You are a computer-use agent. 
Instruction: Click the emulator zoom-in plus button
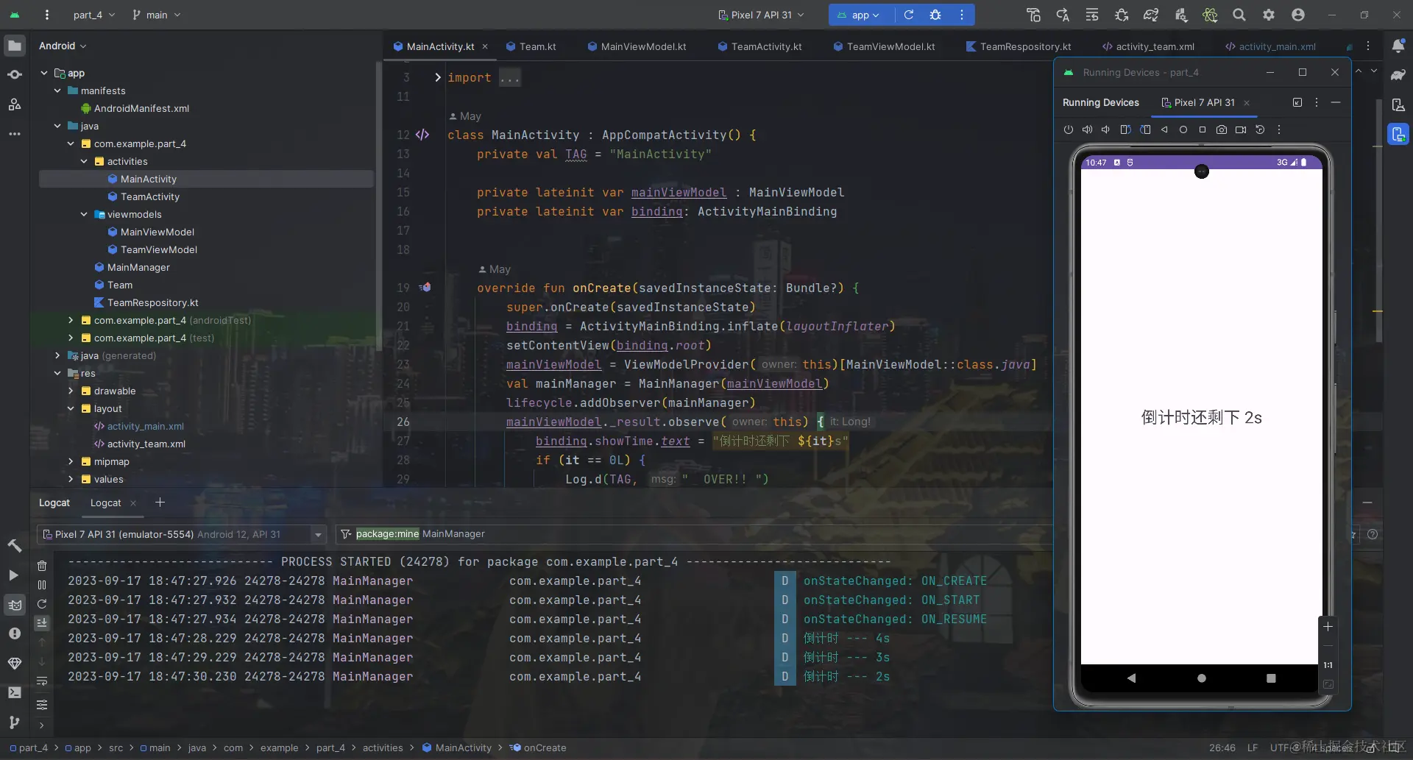1328,627
